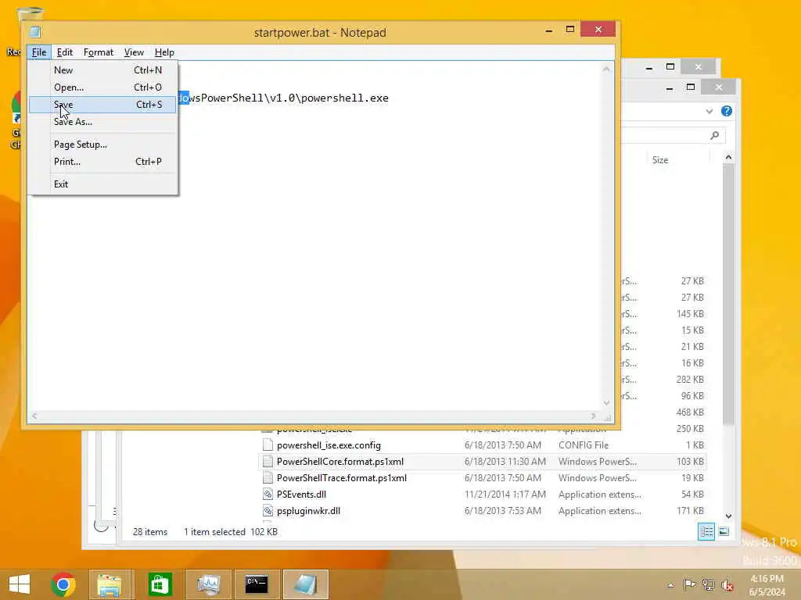The height and width of the screenshot is (600, 801).
Task: Open the File menu in Notepad
Action: (x=39, y=52)
